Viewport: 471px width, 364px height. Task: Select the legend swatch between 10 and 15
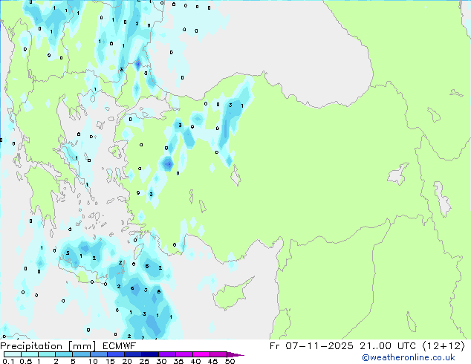click(x=98, y=354)
